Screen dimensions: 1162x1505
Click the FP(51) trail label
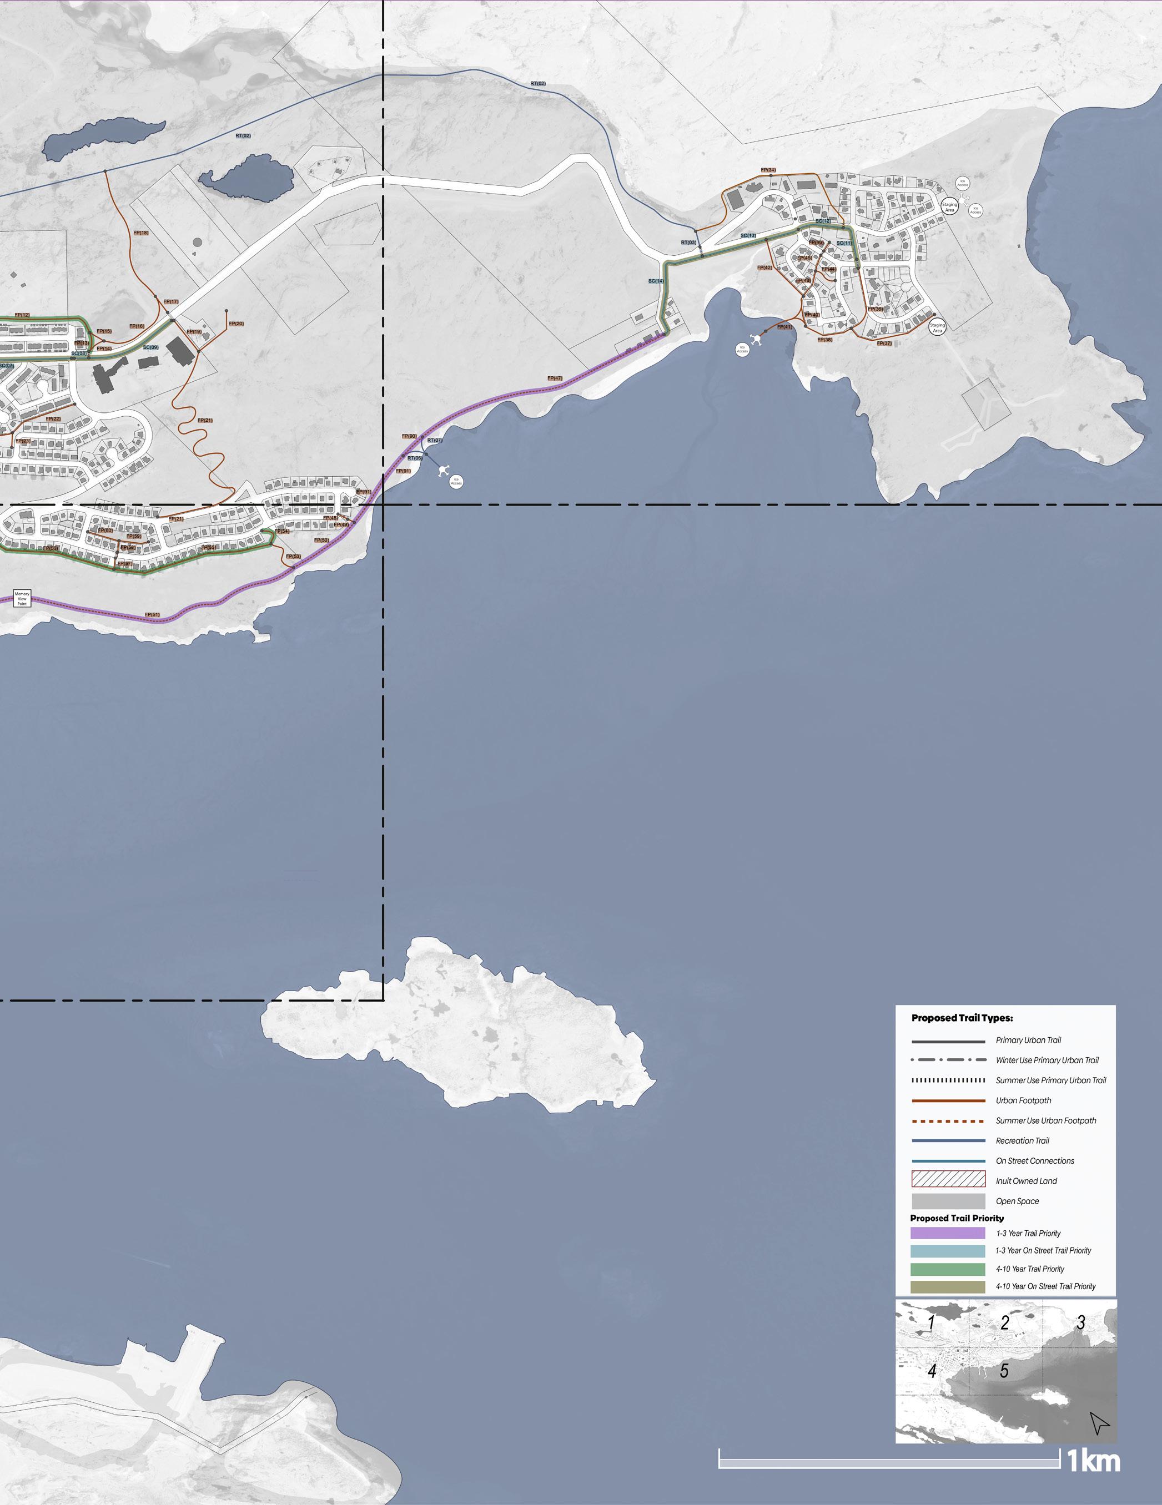(152, 615)
